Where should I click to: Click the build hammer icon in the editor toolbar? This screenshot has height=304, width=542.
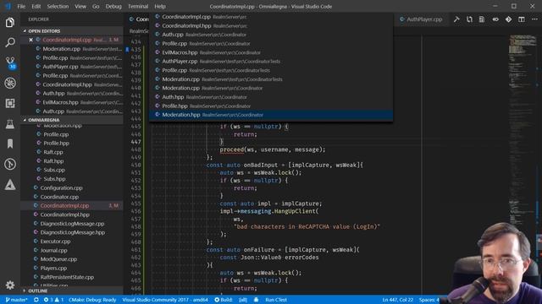tap(456, 19)
